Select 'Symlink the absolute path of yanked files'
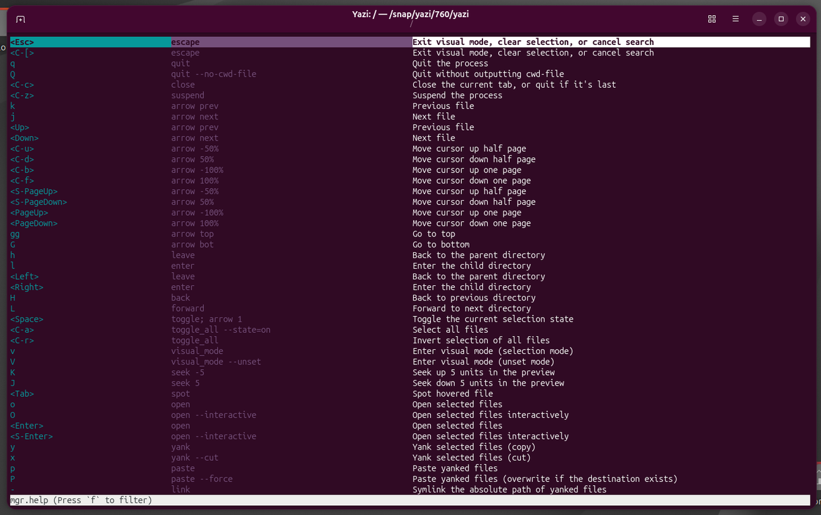This screenshot has width=821, height=515. (509, 489)
